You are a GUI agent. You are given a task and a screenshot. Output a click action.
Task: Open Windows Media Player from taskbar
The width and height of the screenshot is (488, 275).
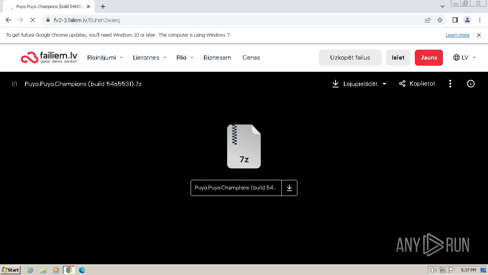56,270
